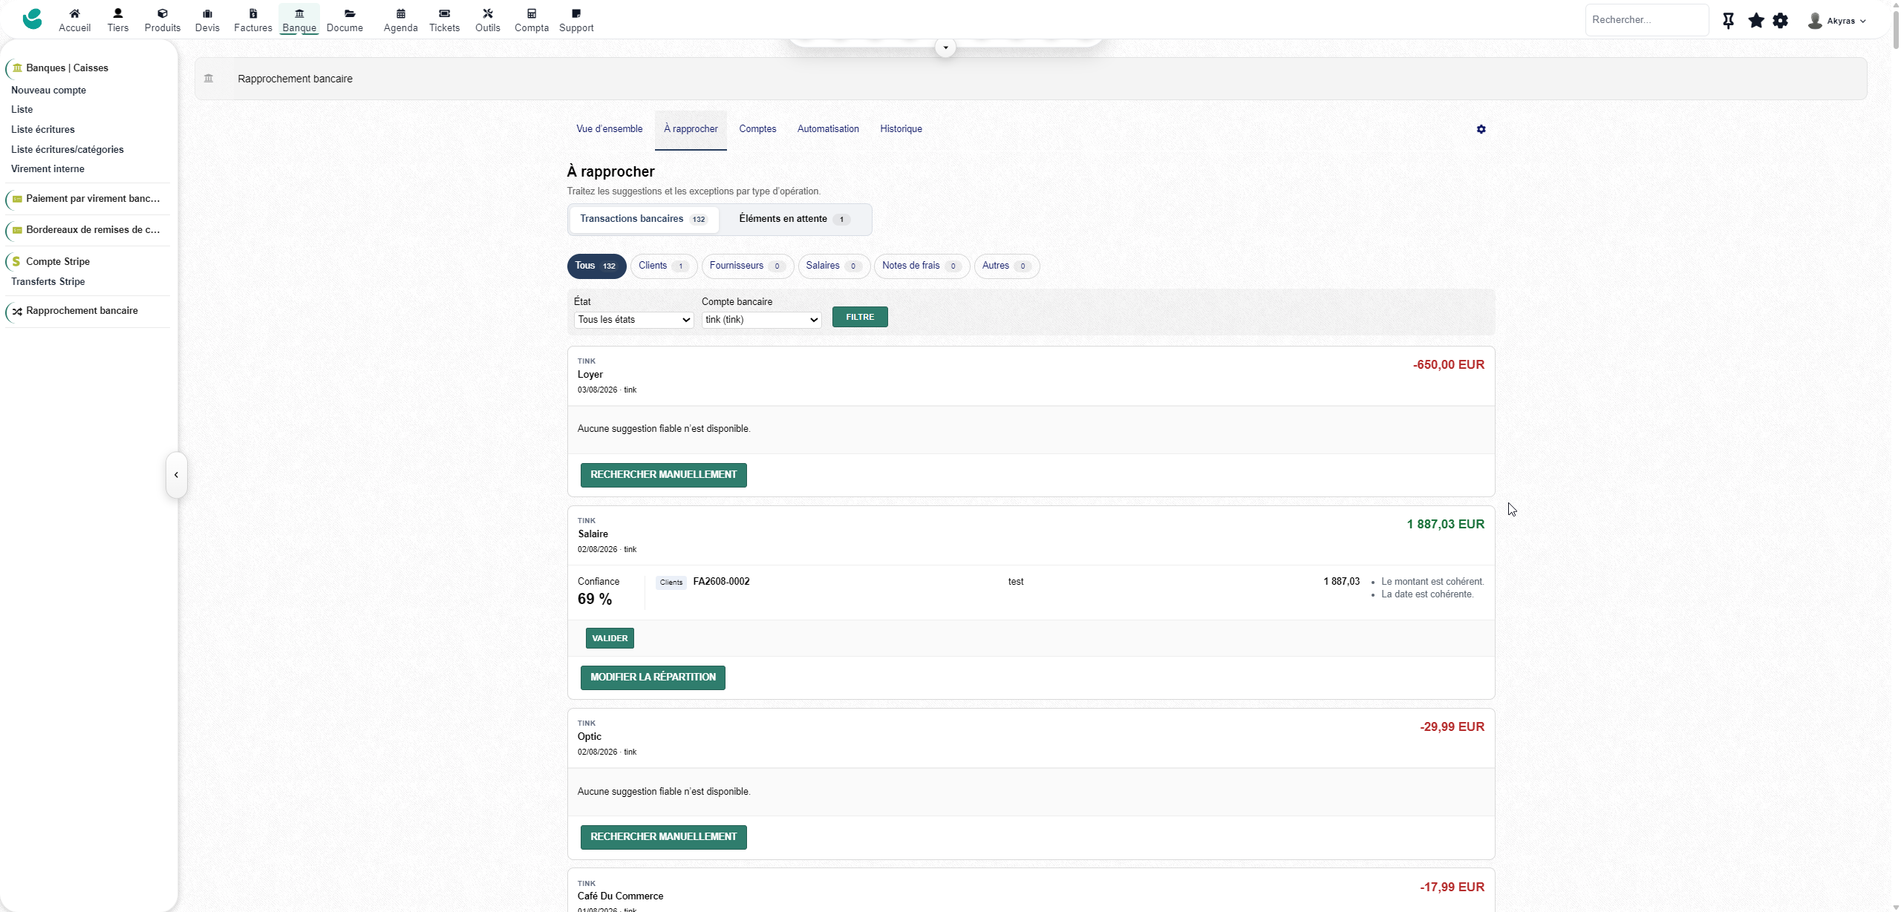Open the État dropdown
Viewport: 1901px width, 912px height.
(633, 320)
